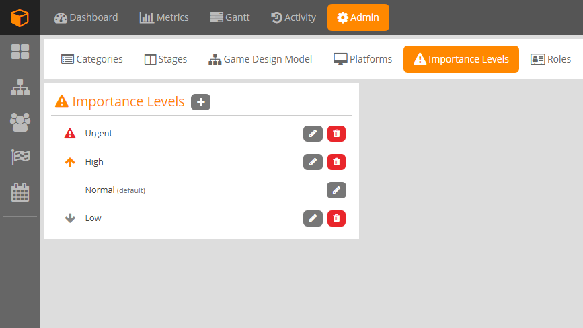Viewport: 583px width, 328px height.
Task: Switch to the Categories tab
Action: point(92,59)
